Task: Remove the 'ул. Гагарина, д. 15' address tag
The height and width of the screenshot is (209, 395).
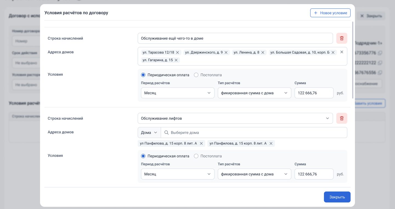Action: [176, 60]
